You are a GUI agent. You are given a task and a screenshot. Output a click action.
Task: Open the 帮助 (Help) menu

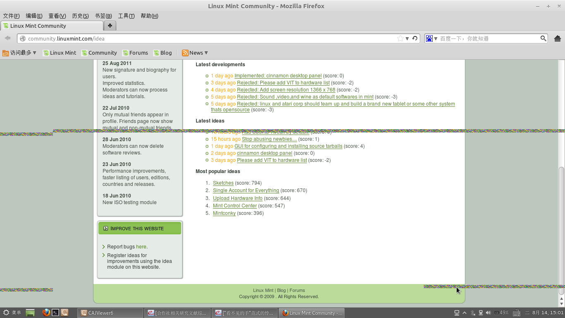(149, 16)
